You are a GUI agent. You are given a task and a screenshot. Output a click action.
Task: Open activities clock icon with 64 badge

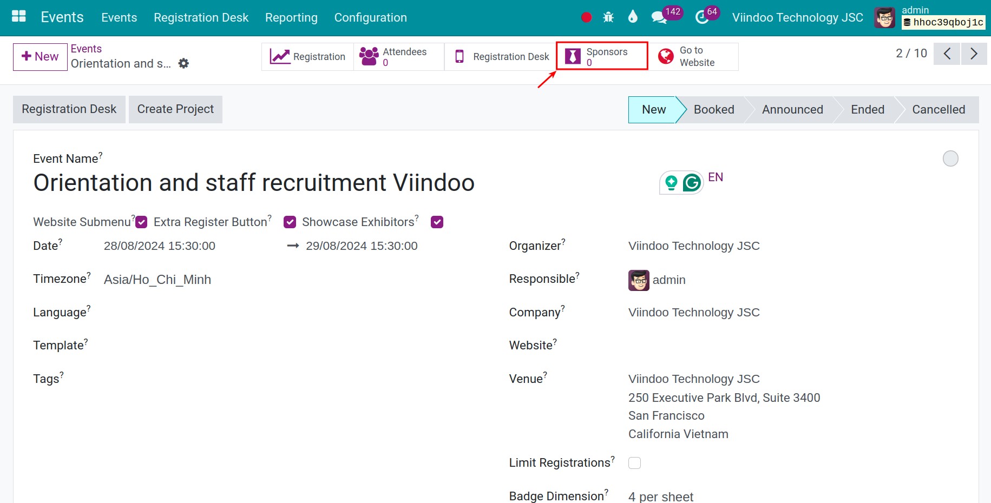[x=701, y=17]
